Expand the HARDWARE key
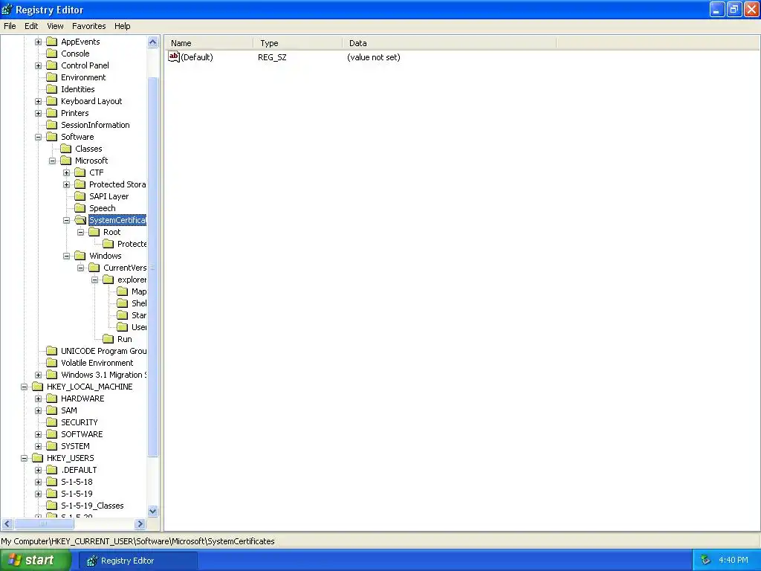Screen dimensions: 761x571 [39, 399]
